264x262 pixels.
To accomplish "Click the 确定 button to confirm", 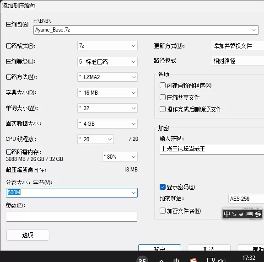I will [x=160, y=248].
